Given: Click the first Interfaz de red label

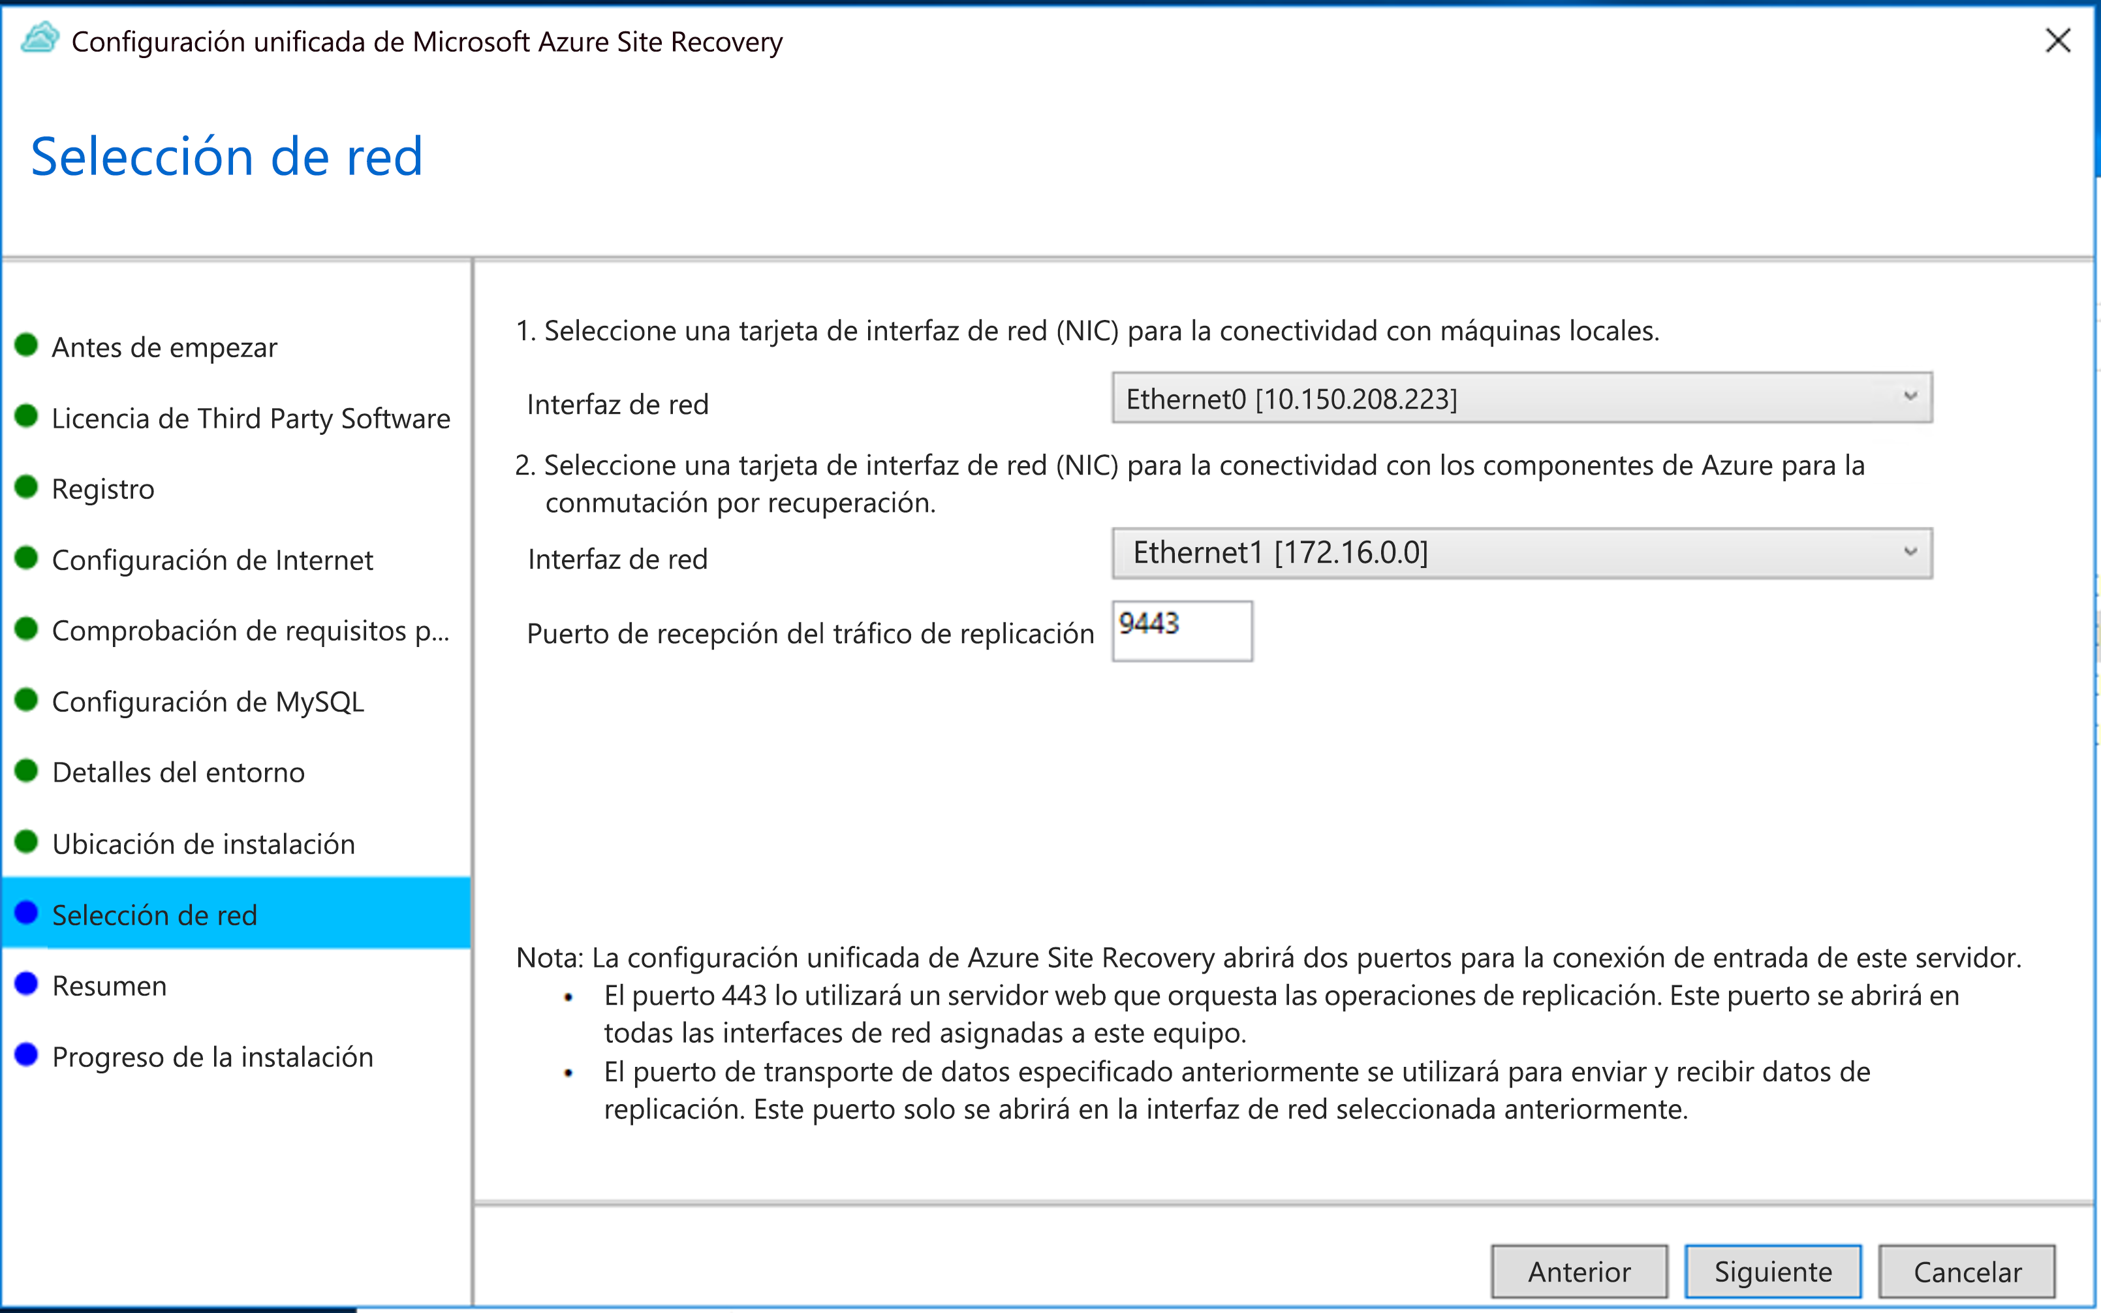Looking at the screenshot, I should pos(618,405).
